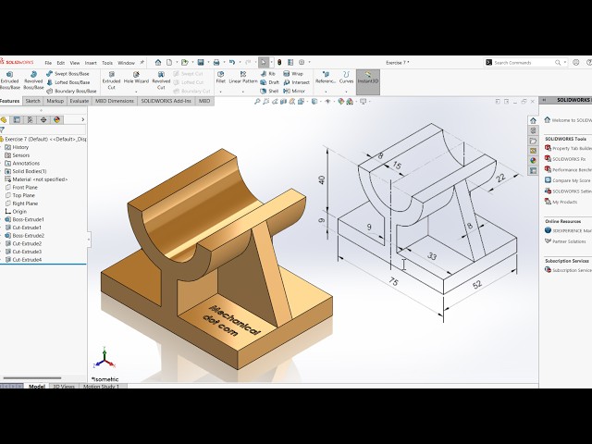Switch to the Sketch tab
Image resolution: width=592 pixels, height=444 pixels.
tap(32, 101)
